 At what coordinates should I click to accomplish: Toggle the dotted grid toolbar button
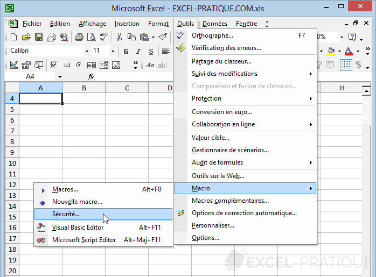tap(346, 65)
